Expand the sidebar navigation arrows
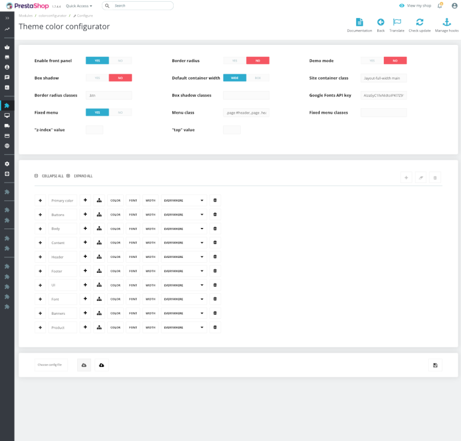461x441 pixels. click(x=7, y=18)
